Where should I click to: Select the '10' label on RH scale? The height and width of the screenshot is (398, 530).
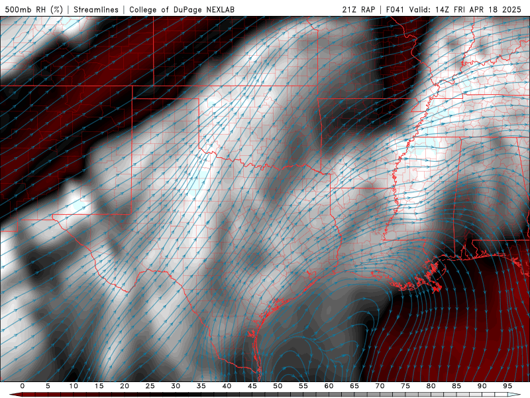(74, 386)
